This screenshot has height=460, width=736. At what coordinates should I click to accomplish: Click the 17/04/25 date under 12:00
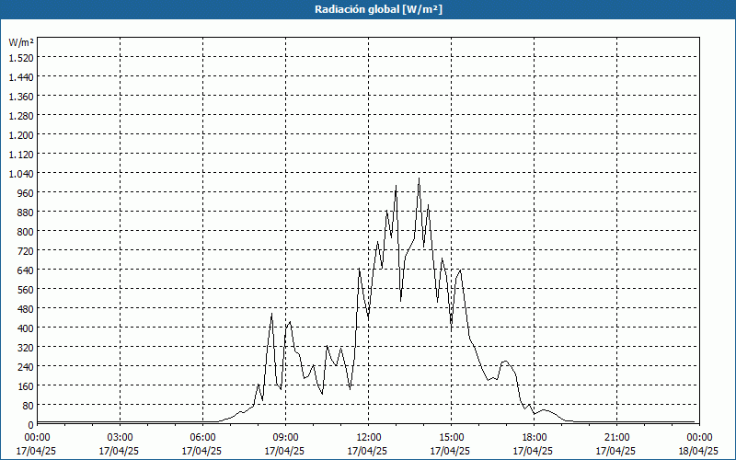point(368,451)
